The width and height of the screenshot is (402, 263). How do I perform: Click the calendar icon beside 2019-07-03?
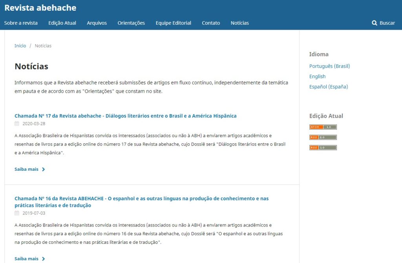click(x=17, y=213)
